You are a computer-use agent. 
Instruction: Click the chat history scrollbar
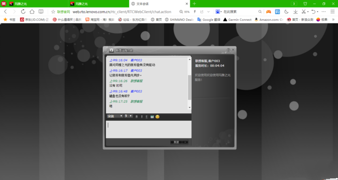click(190, 83)
